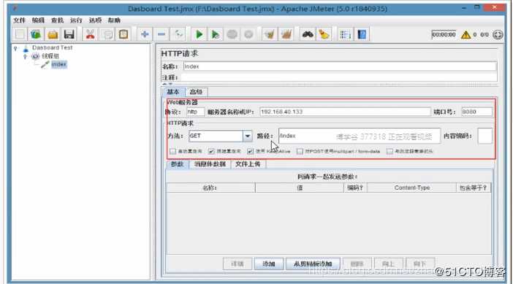The width and height of the screenshot is (513, 284).
Task: Open Search with binoculars icon
Action: 308,34
